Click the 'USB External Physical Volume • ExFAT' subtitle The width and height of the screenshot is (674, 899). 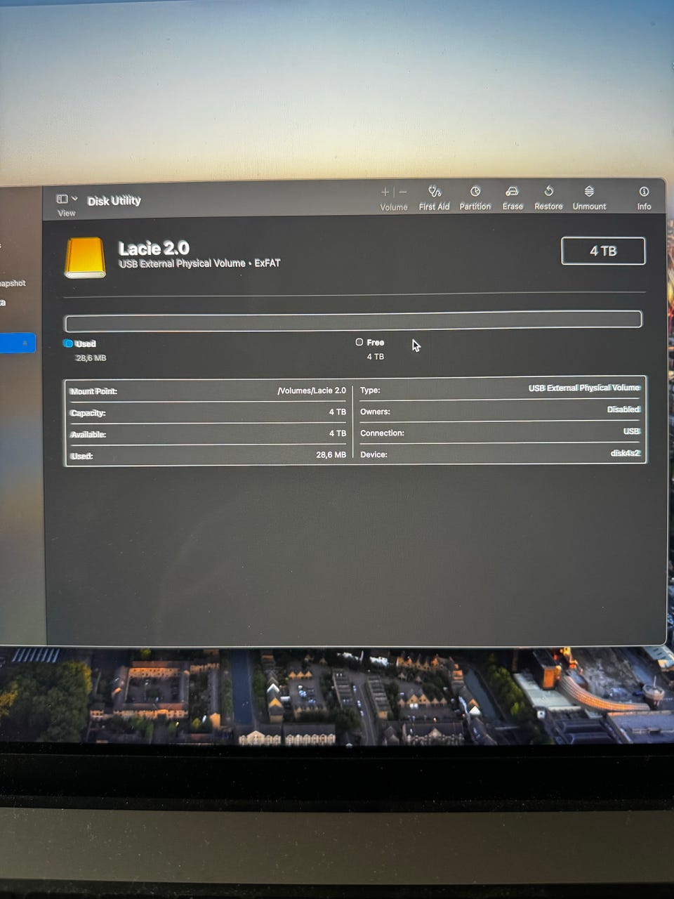tap(199, 263)
